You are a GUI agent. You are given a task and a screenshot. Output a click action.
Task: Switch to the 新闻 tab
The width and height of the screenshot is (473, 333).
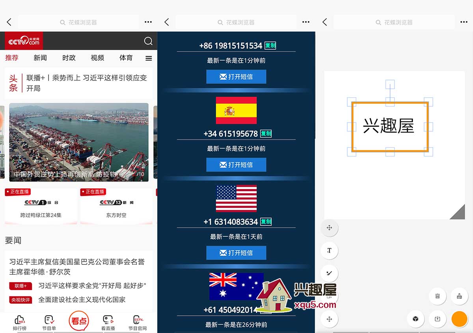(40, 58)
